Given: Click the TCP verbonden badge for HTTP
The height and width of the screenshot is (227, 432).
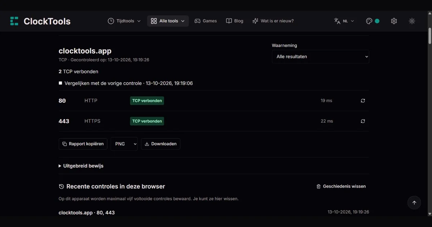Looking at the screenshot, I should coord(147,101).
